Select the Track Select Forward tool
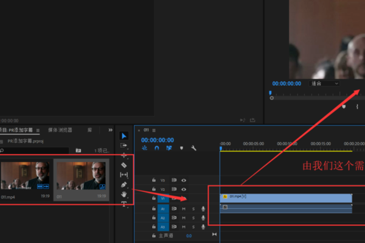This screenshot has width=365, height=243. click(x=123, y=146)
